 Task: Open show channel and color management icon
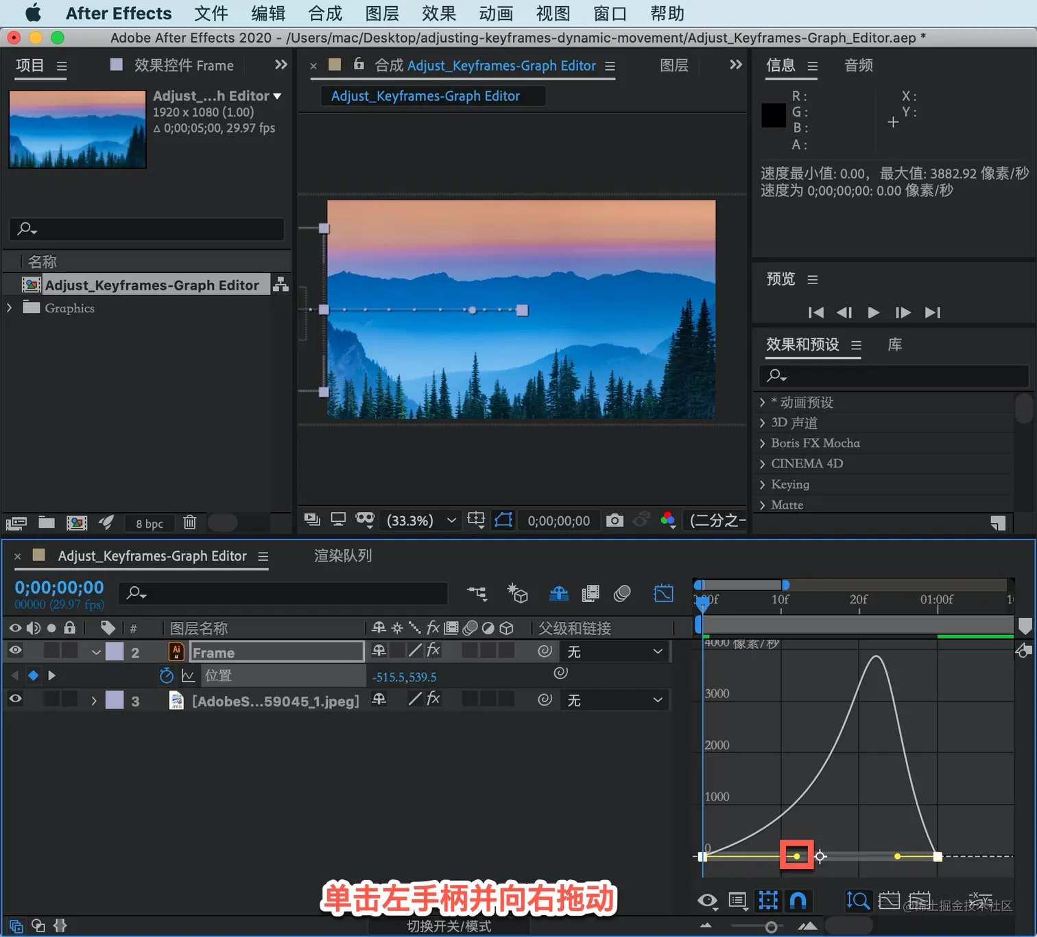click(668, 520)
